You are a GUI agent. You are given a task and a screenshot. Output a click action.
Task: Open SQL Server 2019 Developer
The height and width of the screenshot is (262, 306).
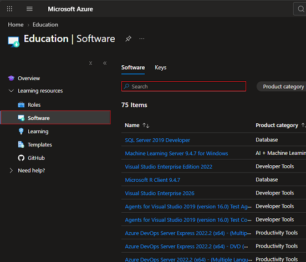[157, 140]
